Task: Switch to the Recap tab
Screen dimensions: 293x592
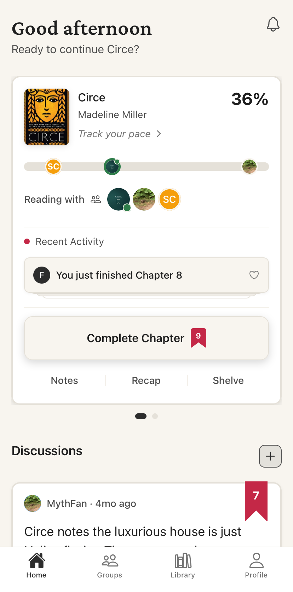Action: click(x=146, y=380)
